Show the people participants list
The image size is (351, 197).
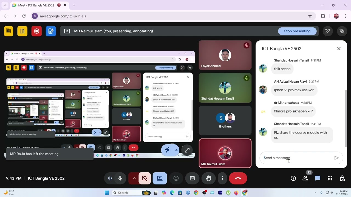pos(305,178)
